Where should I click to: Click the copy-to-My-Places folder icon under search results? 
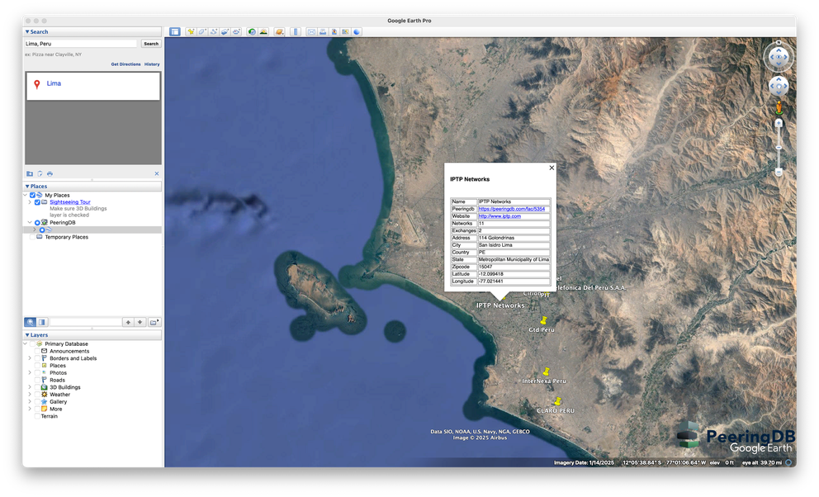[30, 174]
